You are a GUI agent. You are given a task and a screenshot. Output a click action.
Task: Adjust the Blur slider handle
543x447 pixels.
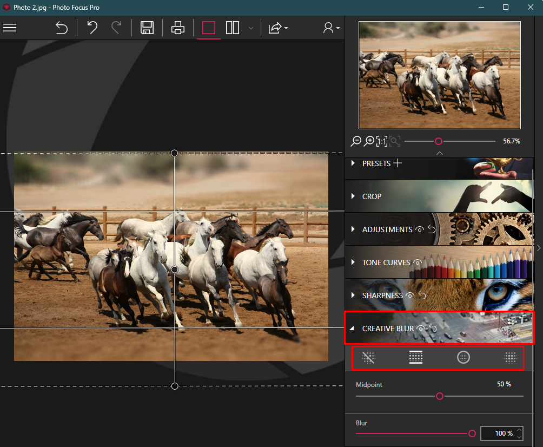[x=472, y=433]
